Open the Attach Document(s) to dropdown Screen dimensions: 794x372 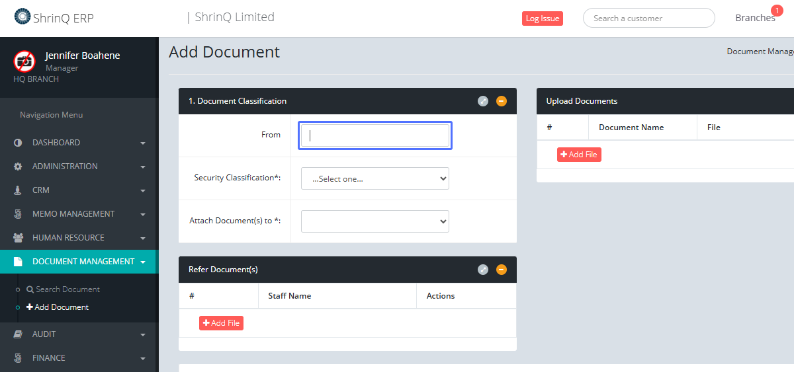coord(375,221)
